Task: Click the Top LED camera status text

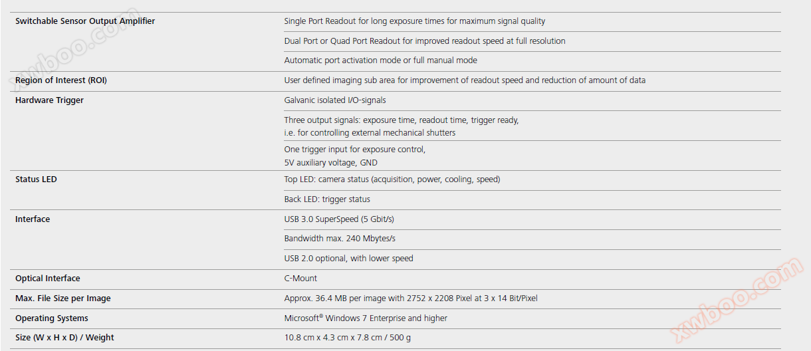Action: coord(392,179)
